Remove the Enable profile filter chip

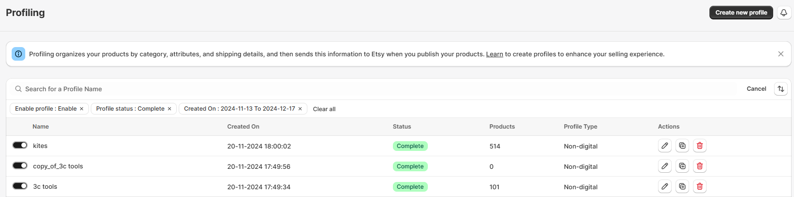point(82,109)
